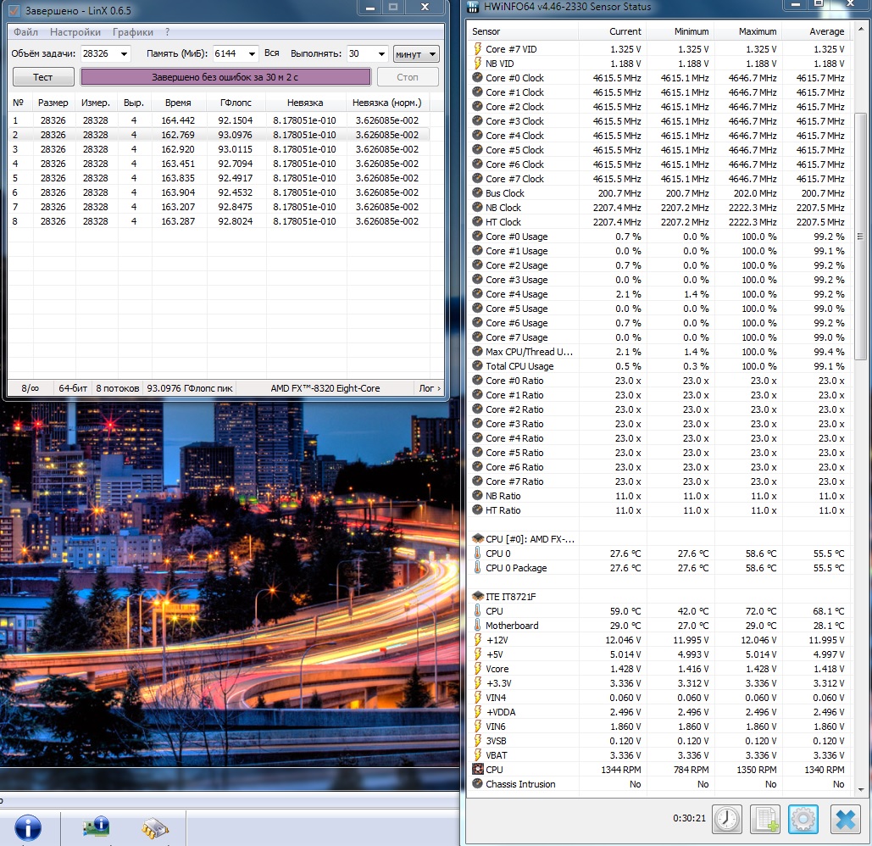Click the log file icon with green plus
Image resolution: width=872 pixels, height=846 pixels.
tap(764, 819)
